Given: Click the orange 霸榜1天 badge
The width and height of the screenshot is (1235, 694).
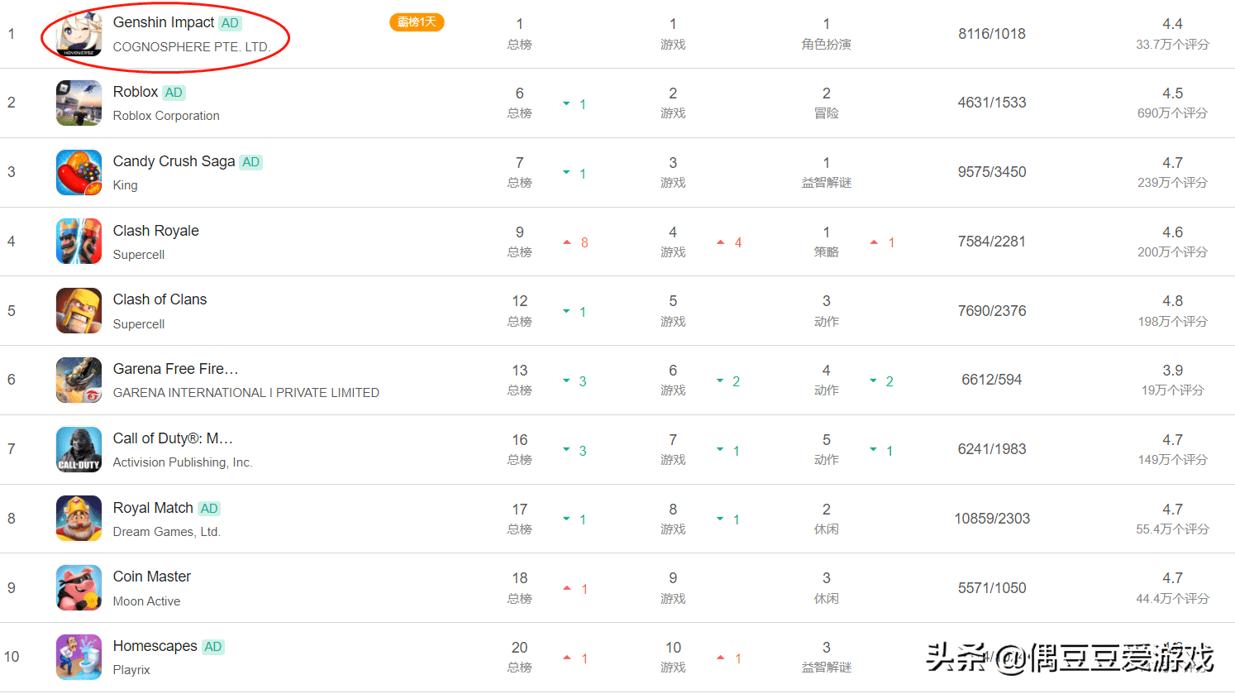Looking at the screenshot, I should [417, 22].
